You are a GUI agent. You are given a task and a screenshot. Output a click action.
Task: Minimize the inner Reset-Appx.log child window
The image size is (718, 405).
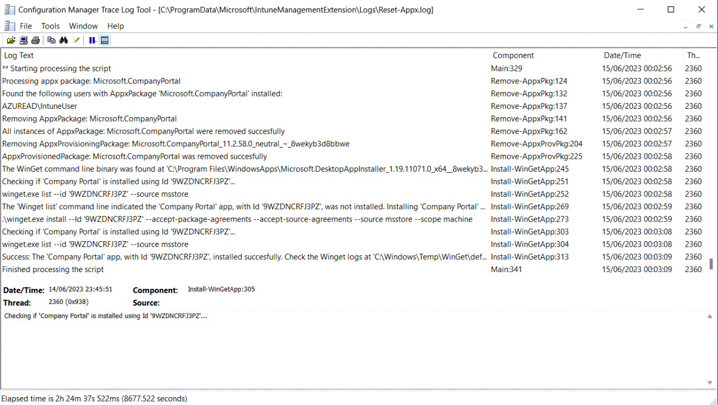click(685, 26)
